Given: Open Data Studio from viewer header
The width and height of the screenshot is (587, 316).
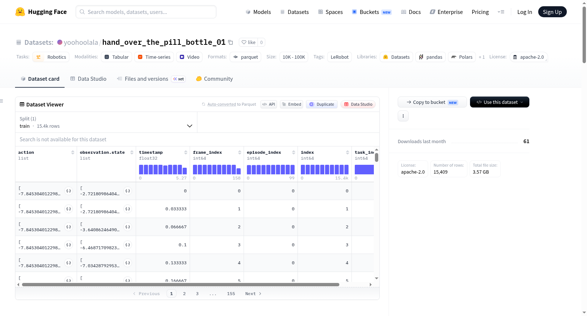Looking at the screenshot, I should coord(358,104).
